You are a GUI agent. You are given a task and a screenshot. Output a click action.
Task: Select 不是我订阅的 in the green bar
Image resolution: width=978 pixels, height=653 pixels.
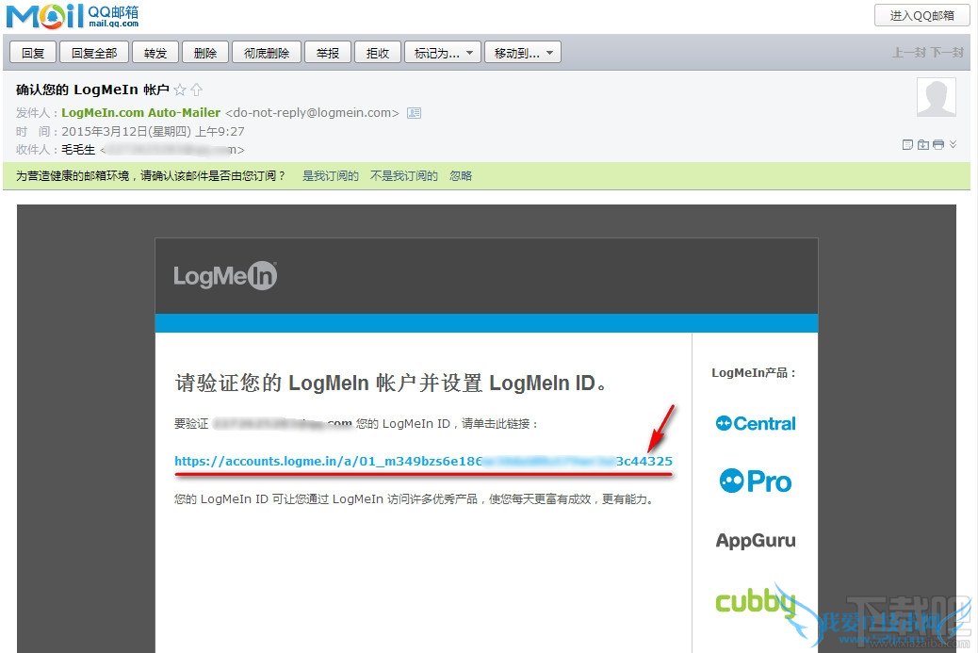[403, 176]
